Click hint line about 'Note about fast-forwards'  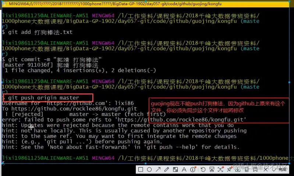click(x=121, y=147)
